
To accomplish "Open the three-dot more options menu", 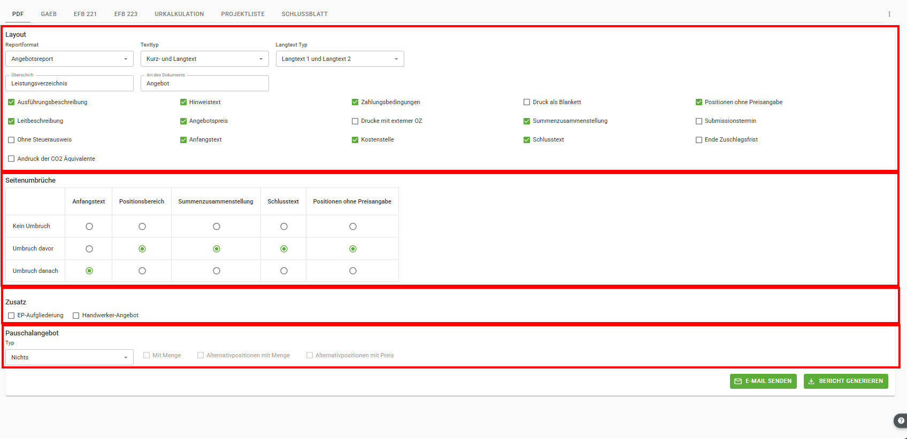I will (x=889, y=14).
